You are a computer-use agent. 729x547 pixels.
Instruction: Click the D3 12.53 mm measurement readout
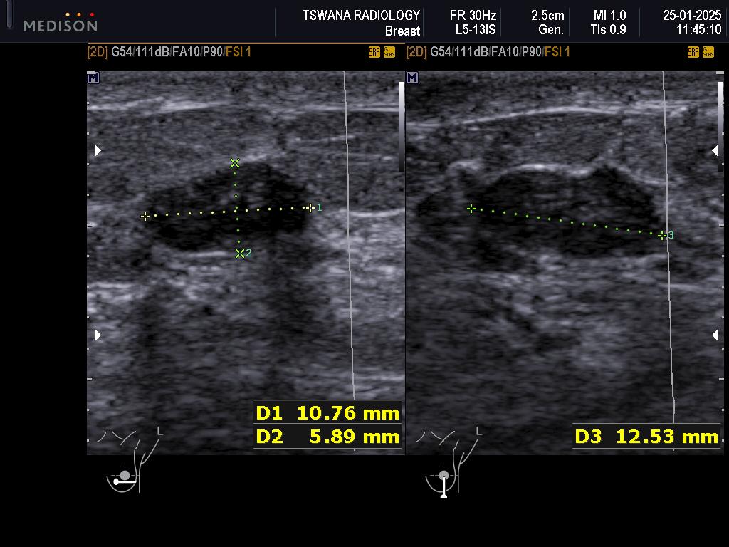646,437
